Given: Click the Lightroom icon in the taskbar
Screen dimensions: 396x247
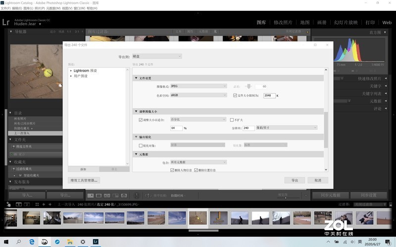Looking at the screenshot, I should [x=96, y=242].
